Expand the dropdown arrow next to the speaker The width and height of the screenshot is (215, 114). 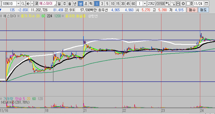(32, 4)
